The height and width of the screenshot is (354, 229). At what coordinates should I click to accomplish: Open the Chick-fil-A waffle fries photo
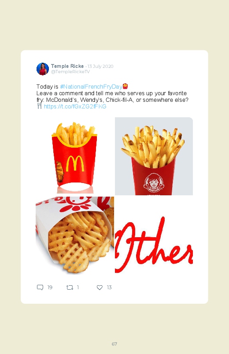tap(75, 235)
